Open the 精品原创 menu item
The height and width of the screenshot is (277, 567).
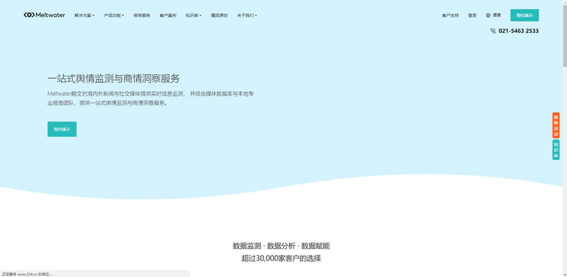tap(219, 15)
